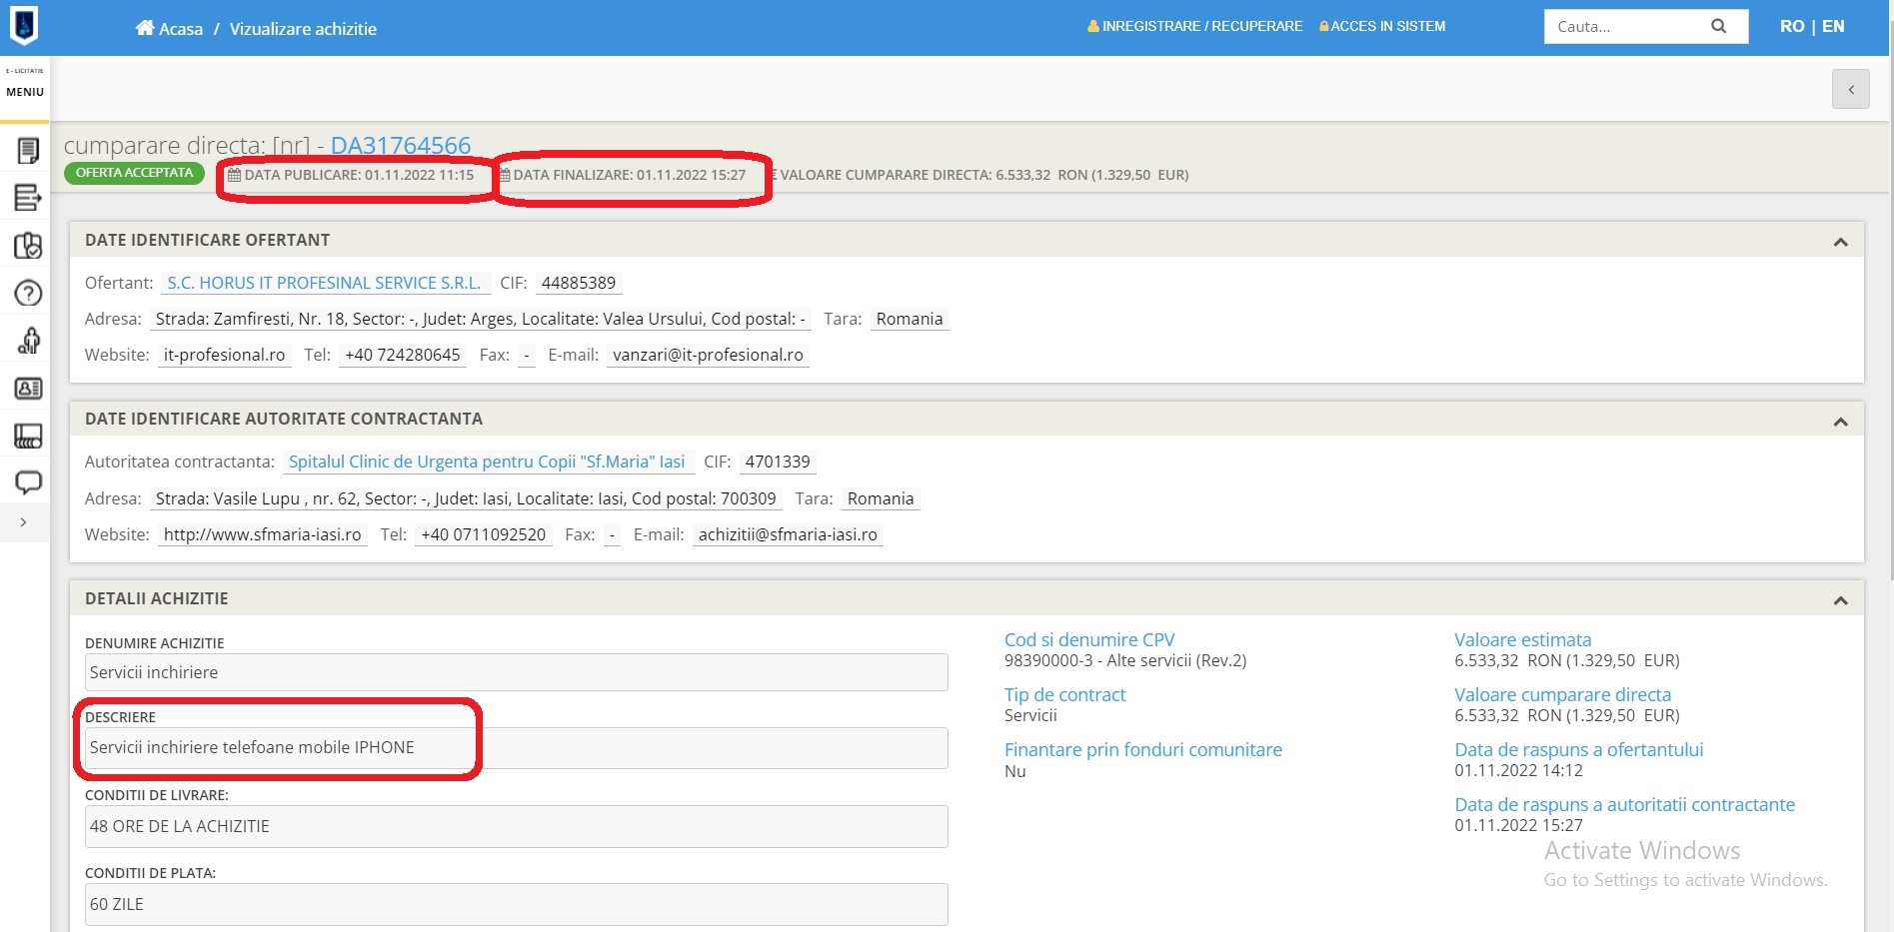Viewport: 1894px width, 932px height.
Task: Click authority CIF value 4701339
Action: (778, 462)
